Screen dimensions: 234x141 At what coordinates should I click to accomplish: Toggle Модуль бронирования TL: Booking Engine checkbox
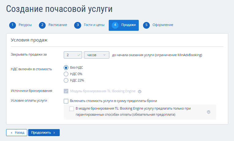click(66, 91)
